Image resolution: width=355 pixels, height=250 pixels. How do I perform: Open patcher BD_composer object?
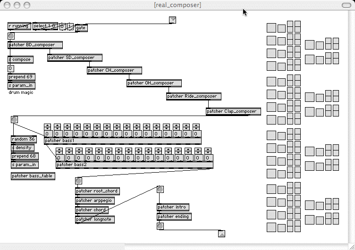coord(35,45)
